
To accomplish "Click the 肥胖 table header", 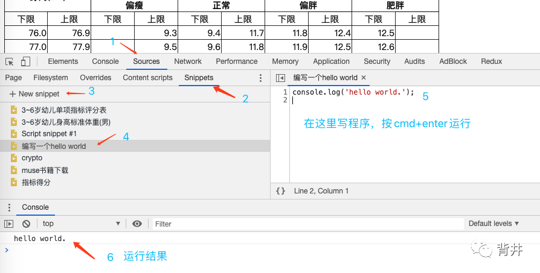I will (395, 5).
